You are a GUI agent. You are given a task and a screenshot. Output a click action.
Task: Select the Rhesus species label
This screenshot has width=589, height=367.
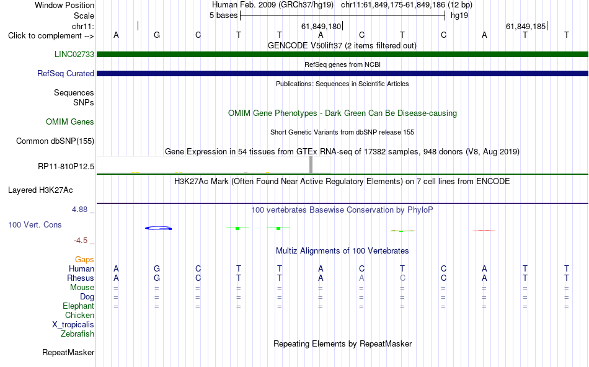click(81, 278)
